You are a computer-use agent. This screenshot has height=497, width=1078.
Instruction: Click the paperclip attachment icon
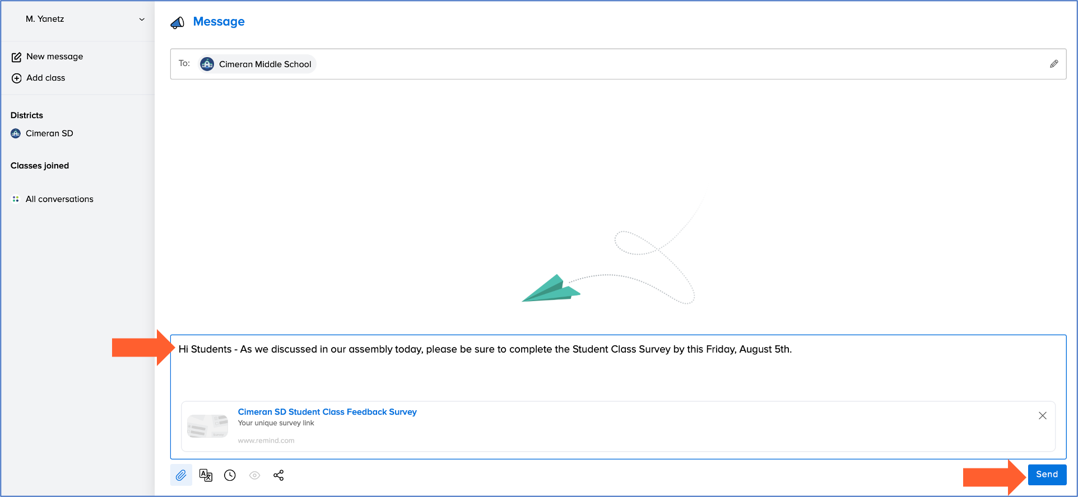pos(181,475)
